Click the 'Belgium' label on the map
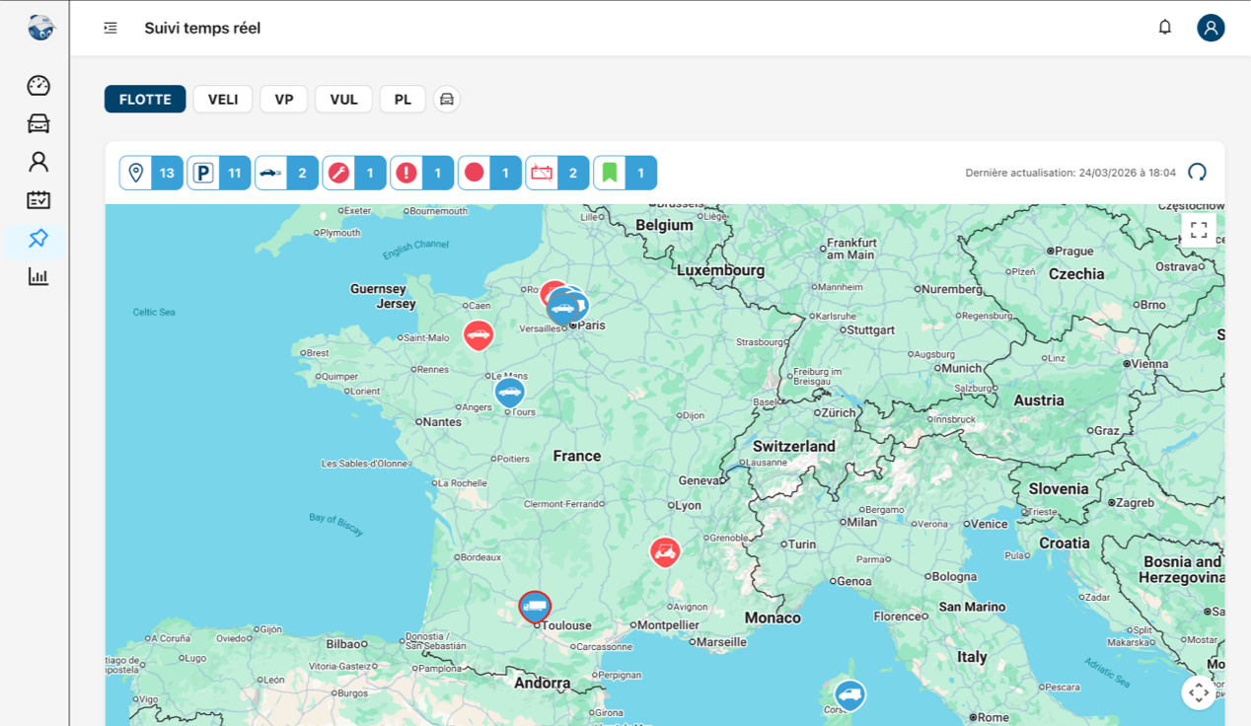The image size is (1251, 726). (x=665, y=225)
